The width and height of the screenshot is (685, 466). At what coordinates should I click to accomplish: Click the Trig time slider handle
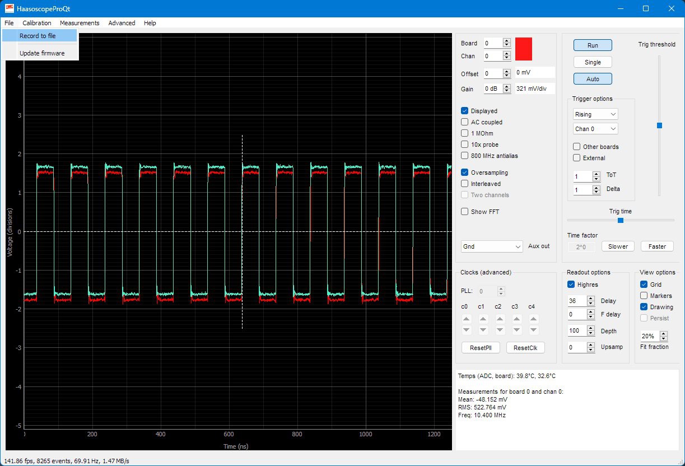pyautogui.click(x=621, y=220)
